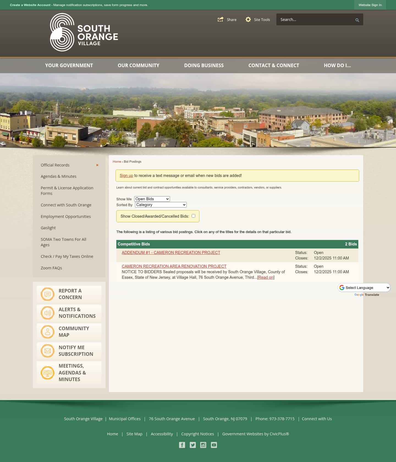This screenshot has height=462, width=396.
Task: Click the Google logo in translate widget
Action: point(342,288)
